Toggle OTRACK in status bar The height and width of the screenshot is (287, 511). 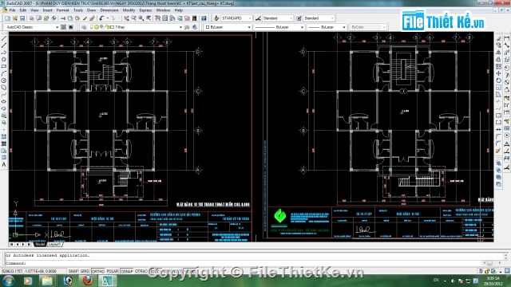(141, 271)
